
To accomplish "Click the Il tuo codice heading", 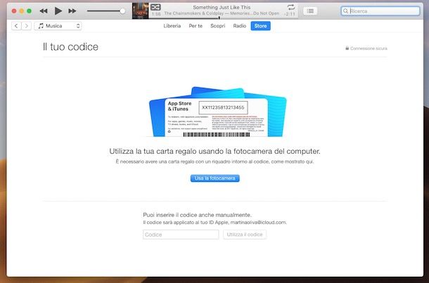I will click(x=70, y=47).
